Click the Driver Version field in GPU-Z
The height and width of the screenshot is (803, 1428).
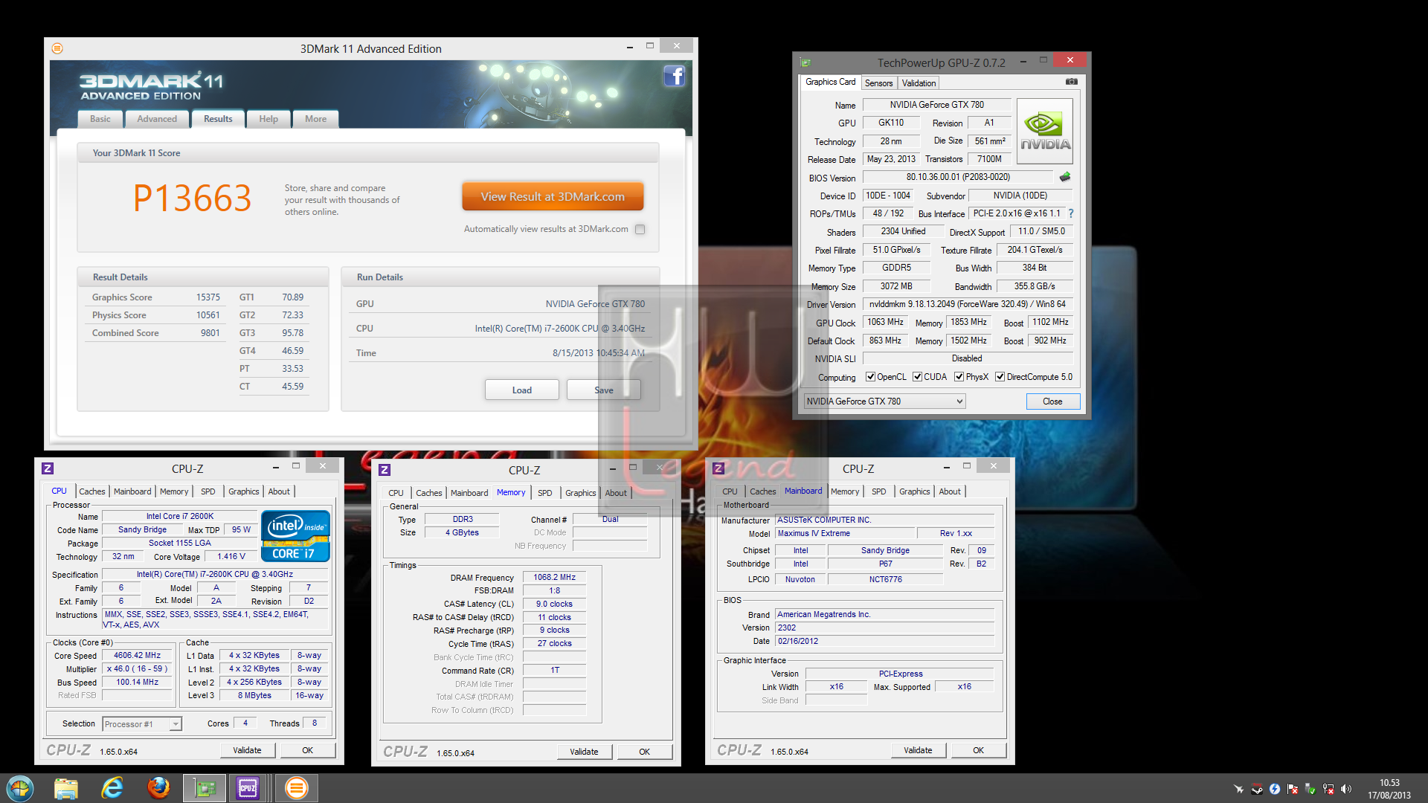click(x=967, y=304)
